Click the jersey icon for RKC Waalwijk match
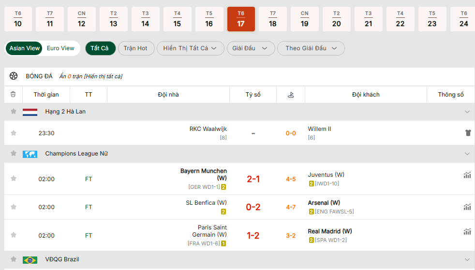The image size is (475, 270). [468, 133]
